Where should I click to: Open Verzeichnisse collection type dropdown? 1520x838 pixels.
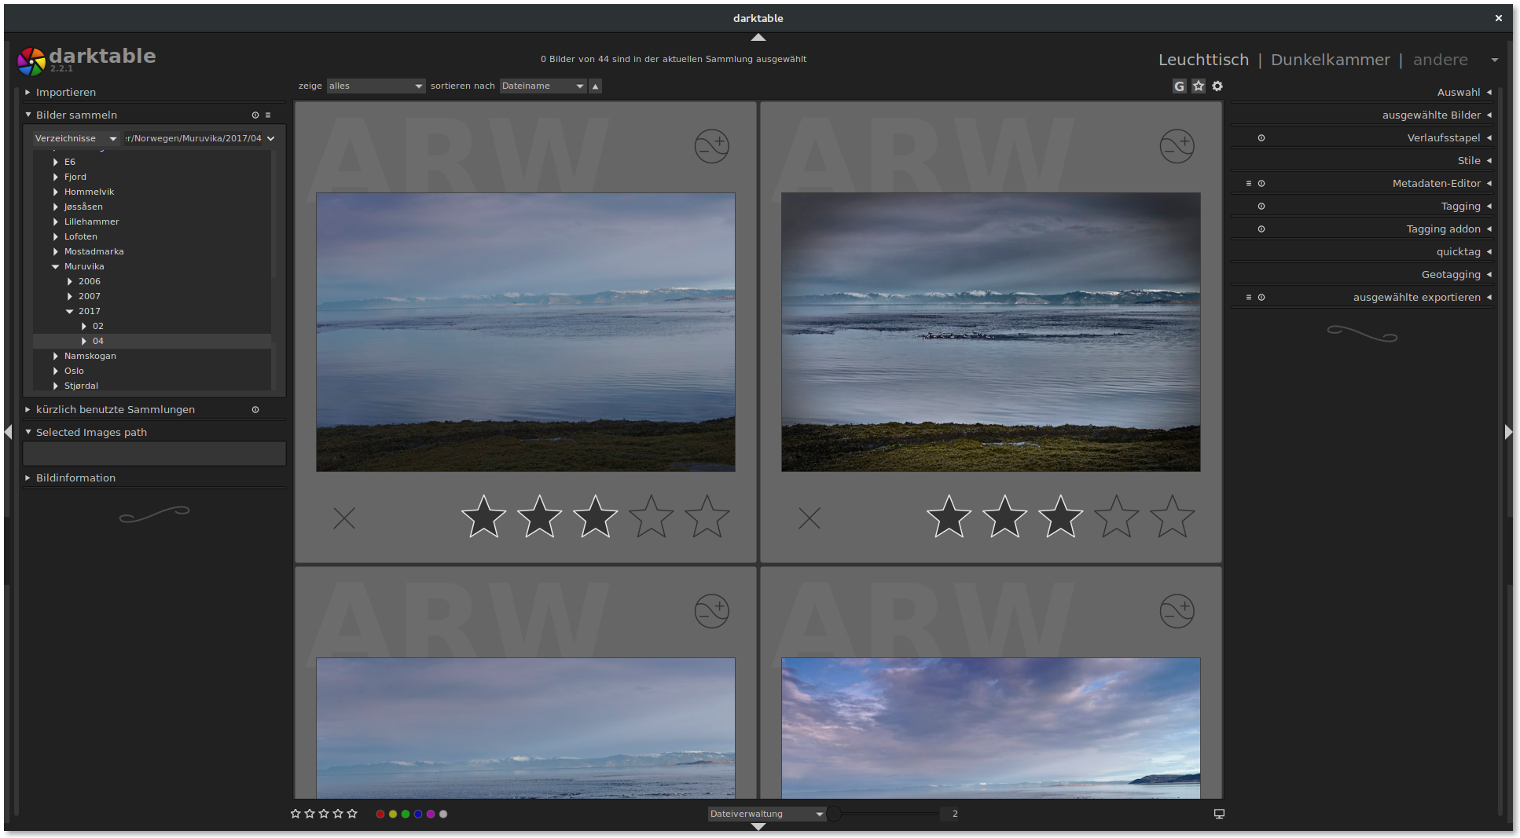pyautogui.click(x=76, y=139)
